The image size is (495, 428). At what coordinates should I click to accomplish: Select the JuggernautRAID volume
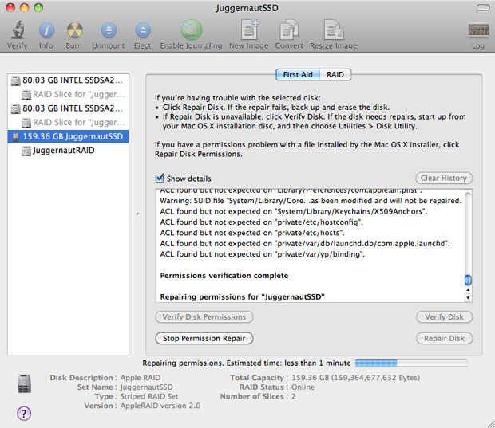click(68, 151)
